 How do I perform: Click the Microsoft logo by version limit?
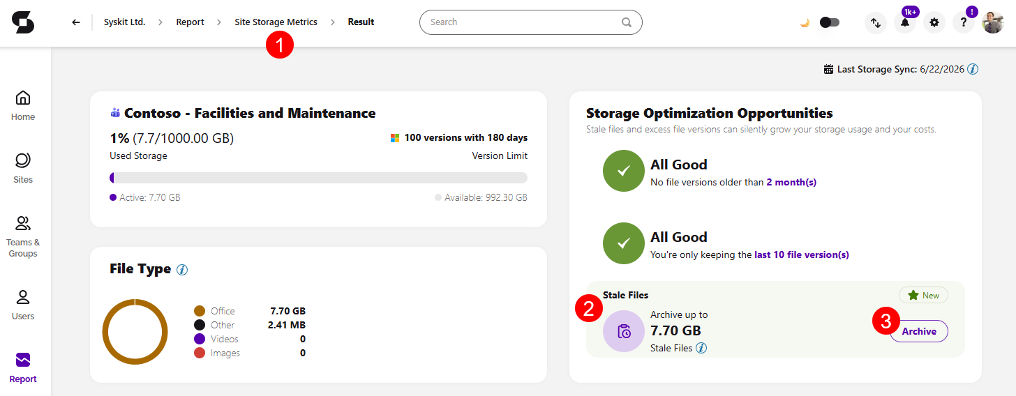point(395,137)
